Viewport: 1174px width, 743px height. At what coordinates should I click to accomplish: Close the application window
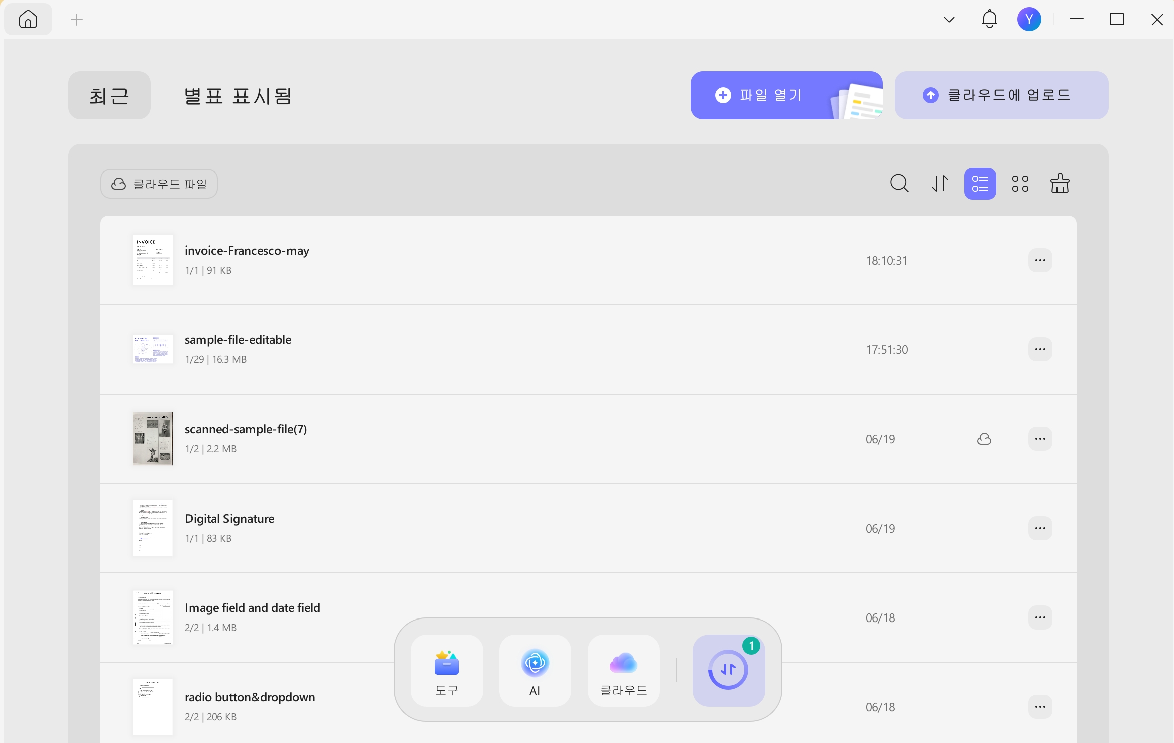point(1157,19)
